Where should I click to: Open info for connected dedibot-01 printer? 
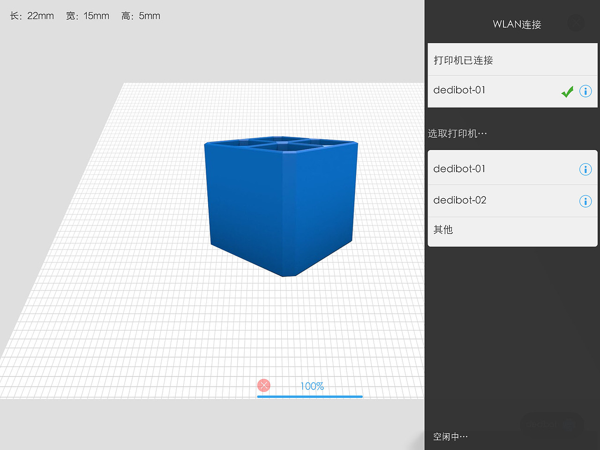tap(585, 91)
